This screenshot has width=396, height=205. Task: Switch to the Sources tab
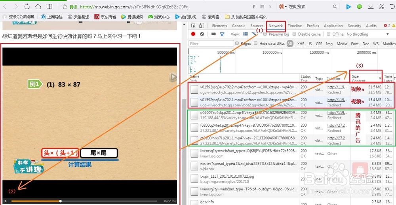pyautogui.click(x=257, y=26)
